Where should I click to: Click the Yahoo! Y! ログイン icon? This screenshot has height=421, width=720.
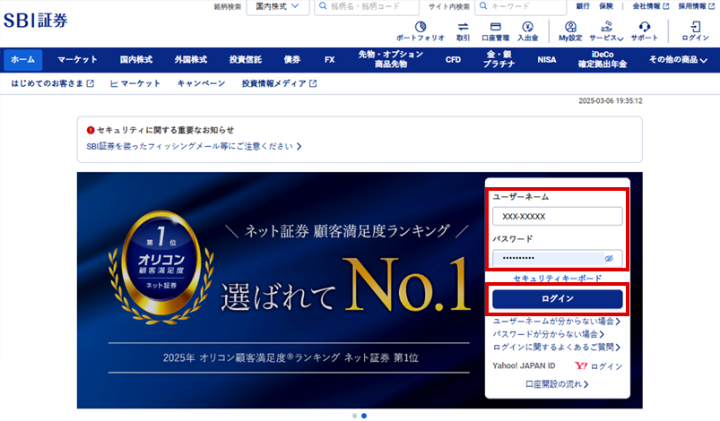click(x=599, y=366)
